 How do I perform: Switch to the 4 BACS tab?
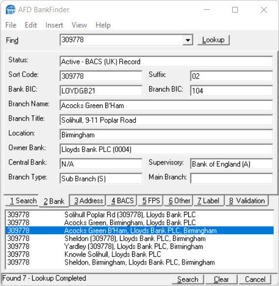122,201
